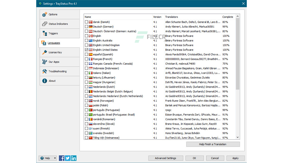
Task: Click the polski (Polish) flag icon
Action: click(91, 105)
